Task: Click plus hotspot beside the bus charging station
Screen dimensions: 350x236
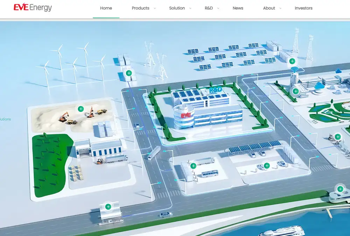Action: pos(193,166)
